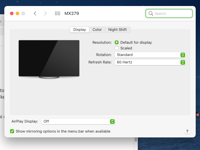The width and height of the screenshot is (200, 150).
Task: Click the Rotation label
Action: pyautogui.click(x=104, y=55)
